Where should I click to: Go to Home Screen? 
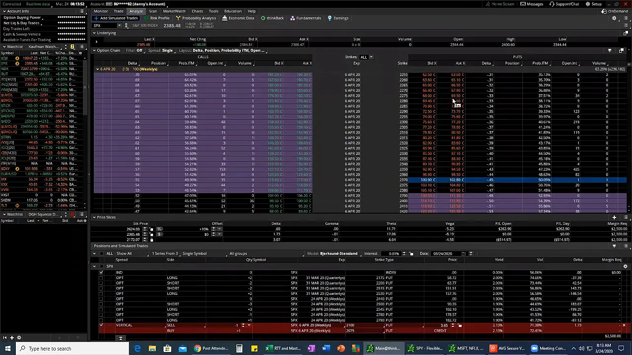(500, 4)
